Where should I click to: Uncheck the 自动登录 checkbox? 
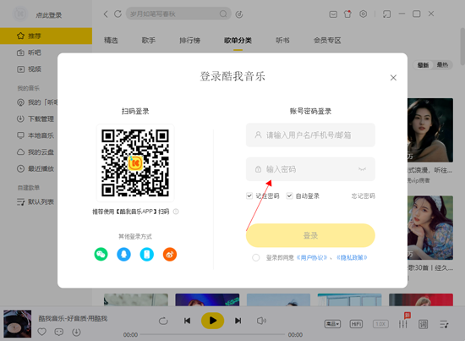pyautogui.click(x=289, y=195)
